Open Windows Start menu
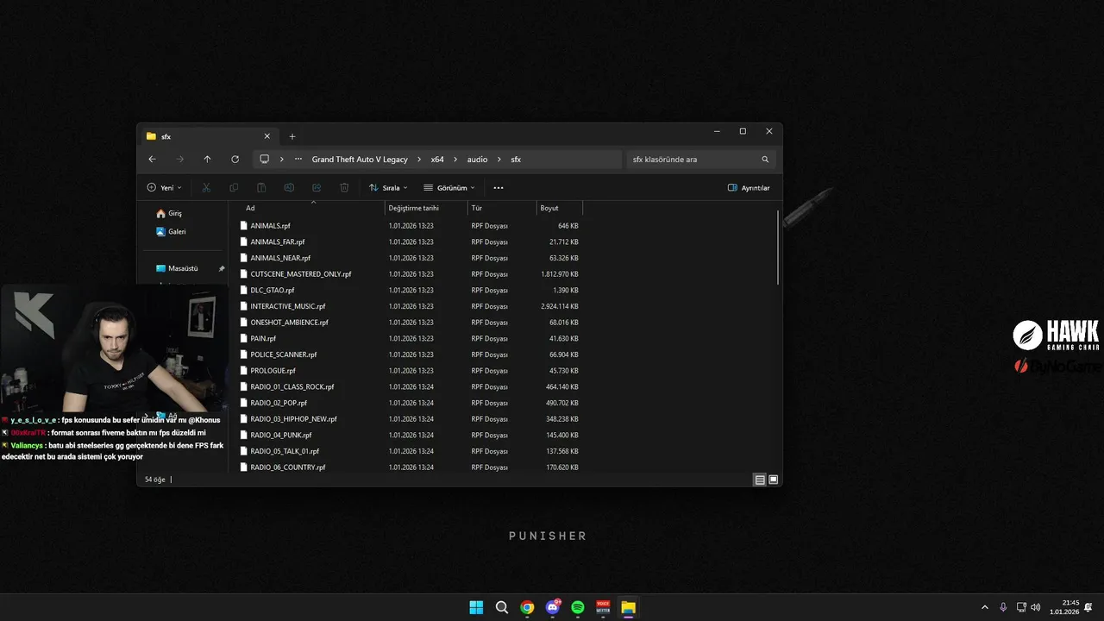Screen dimensions: 1104x621 click(x=476, y=607)
